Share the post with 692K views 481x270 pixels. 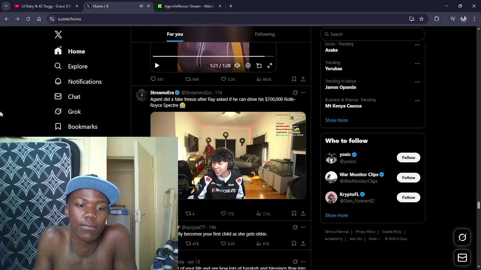pos(303,79)
